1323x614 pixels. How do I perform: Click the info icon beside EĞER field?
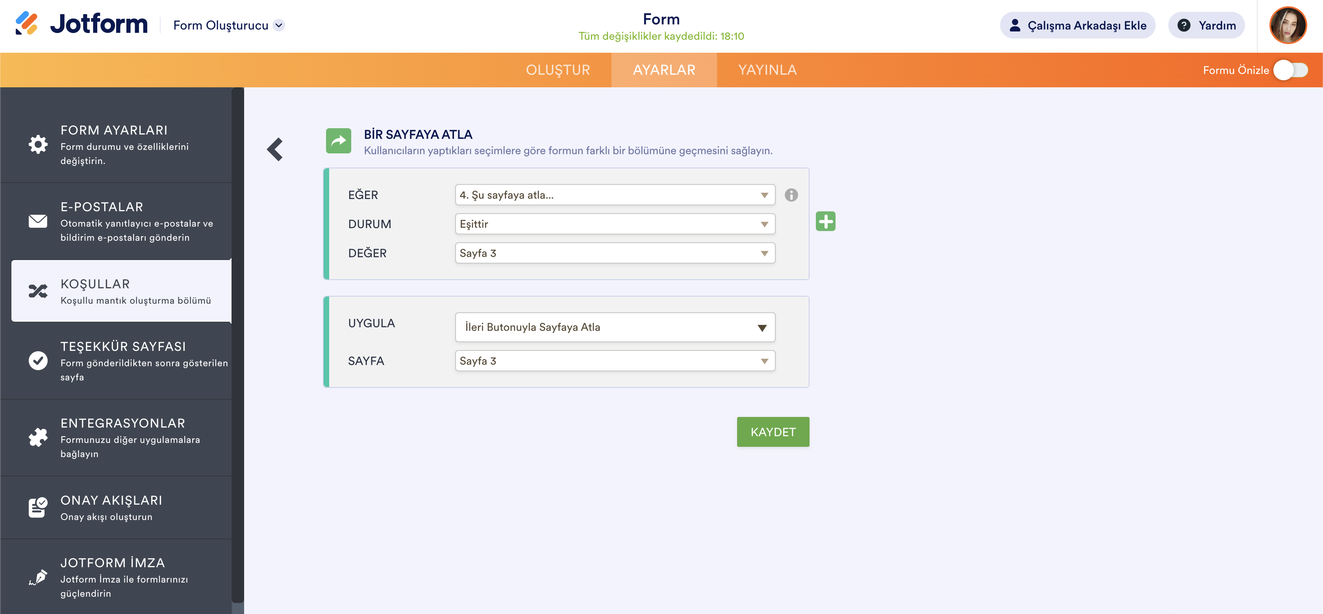coord(791,195)
